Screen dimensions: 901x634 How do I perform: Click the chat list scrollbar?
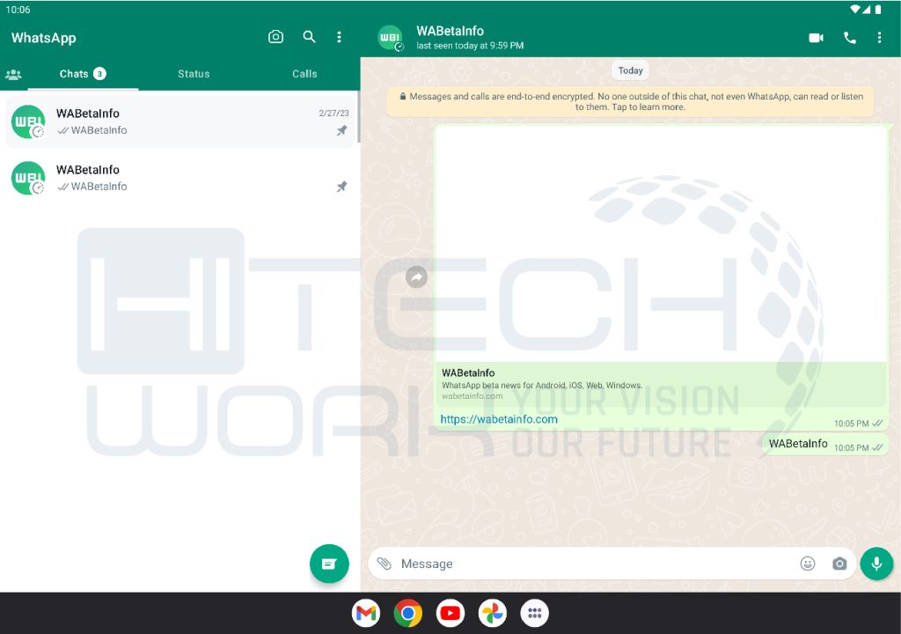coord(359,116)
